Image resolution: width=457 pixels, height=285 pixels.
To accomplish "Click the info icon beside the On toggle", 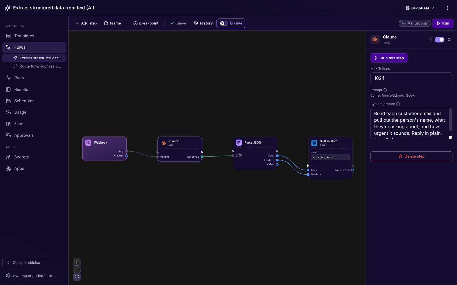I will pyautogui.click(x=430, y=40).
